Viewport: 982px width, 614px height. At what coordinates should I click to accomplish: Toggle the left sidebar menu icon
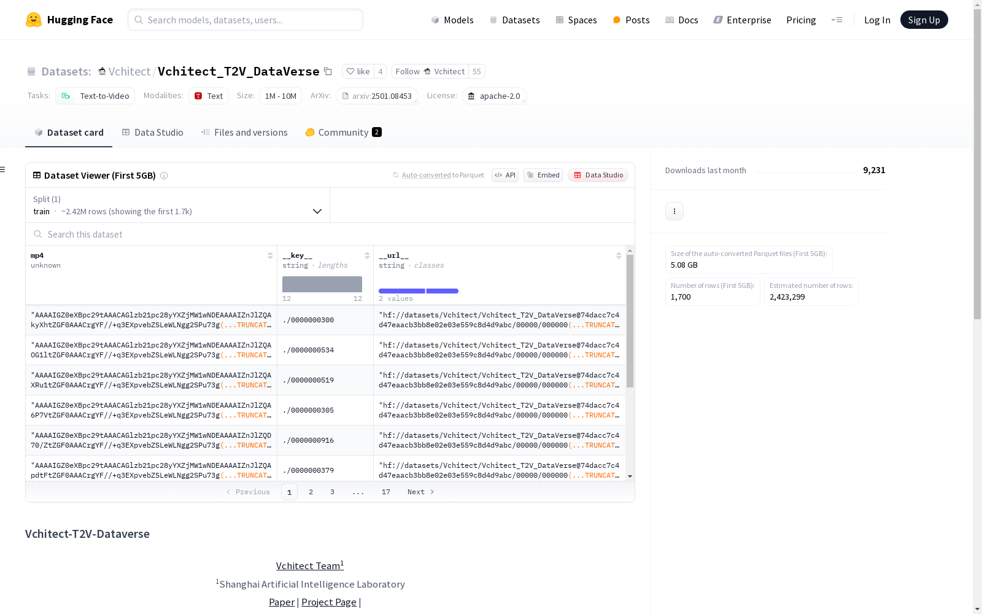click(3, 169)
